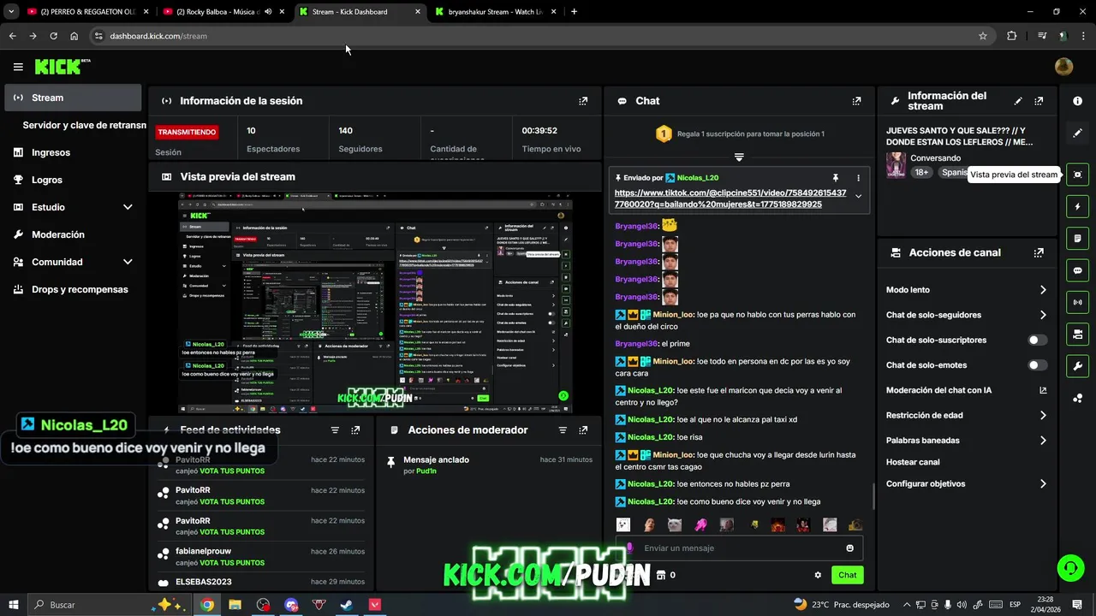Open the pinned TikTok video link
This screenshot has width=1096, height=616.
pyautogui.click(x=730, y=198)
